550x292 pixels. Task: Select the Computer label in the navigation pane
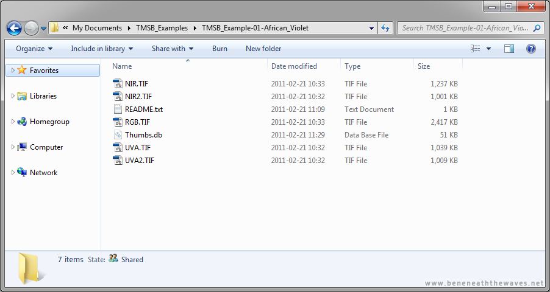(46, 147)
